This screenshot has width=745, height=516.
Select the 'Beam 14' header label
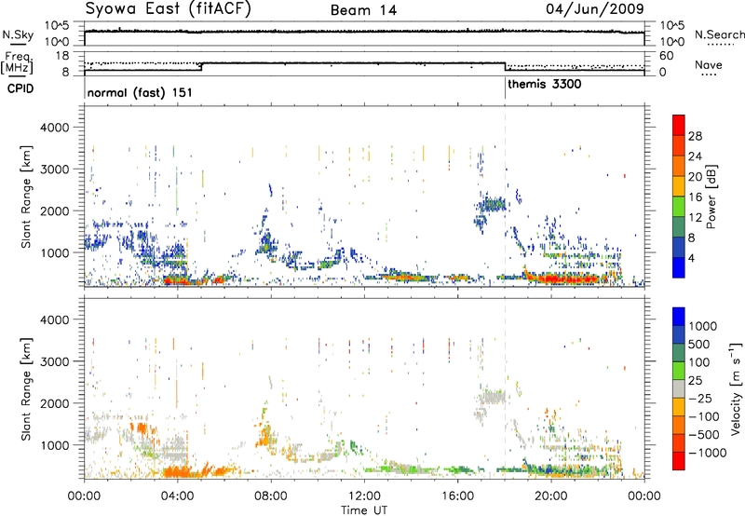pyautogui.click(x=363, y=10)
